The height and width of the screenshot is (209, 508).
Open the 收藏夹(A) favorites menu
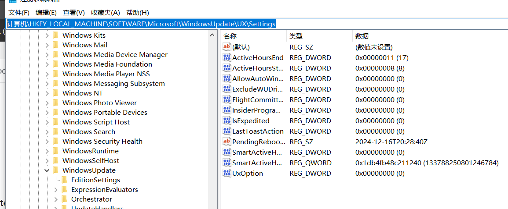(x=105, y=13)
